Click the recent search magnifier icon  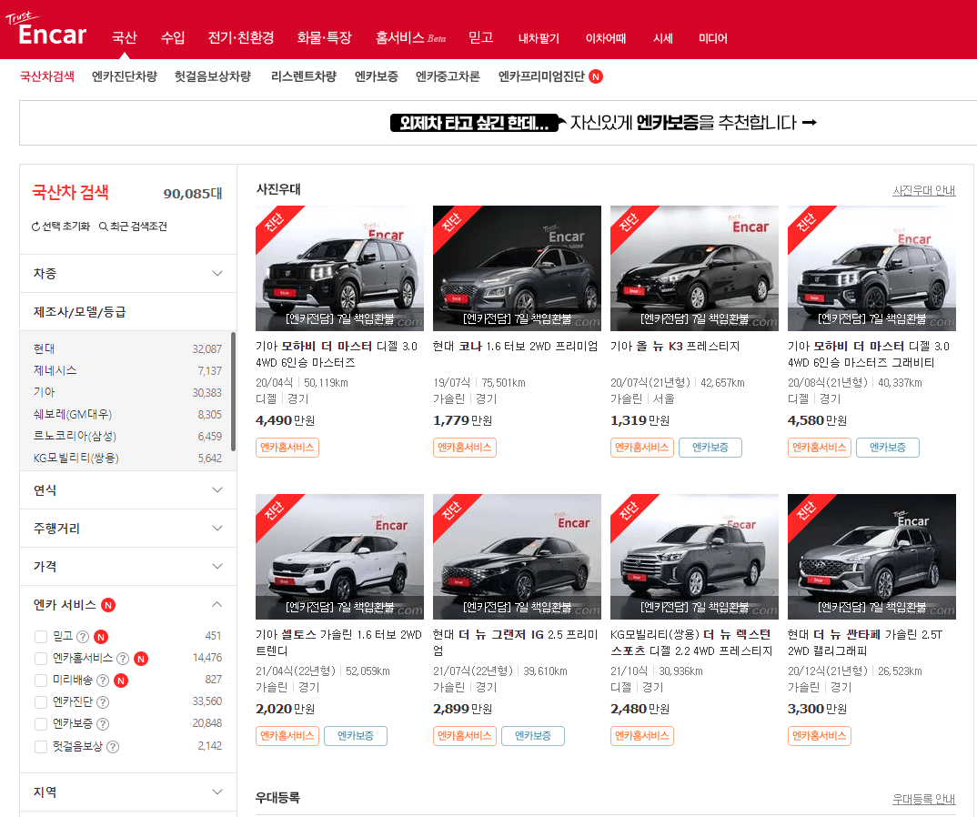pos(104,227)
